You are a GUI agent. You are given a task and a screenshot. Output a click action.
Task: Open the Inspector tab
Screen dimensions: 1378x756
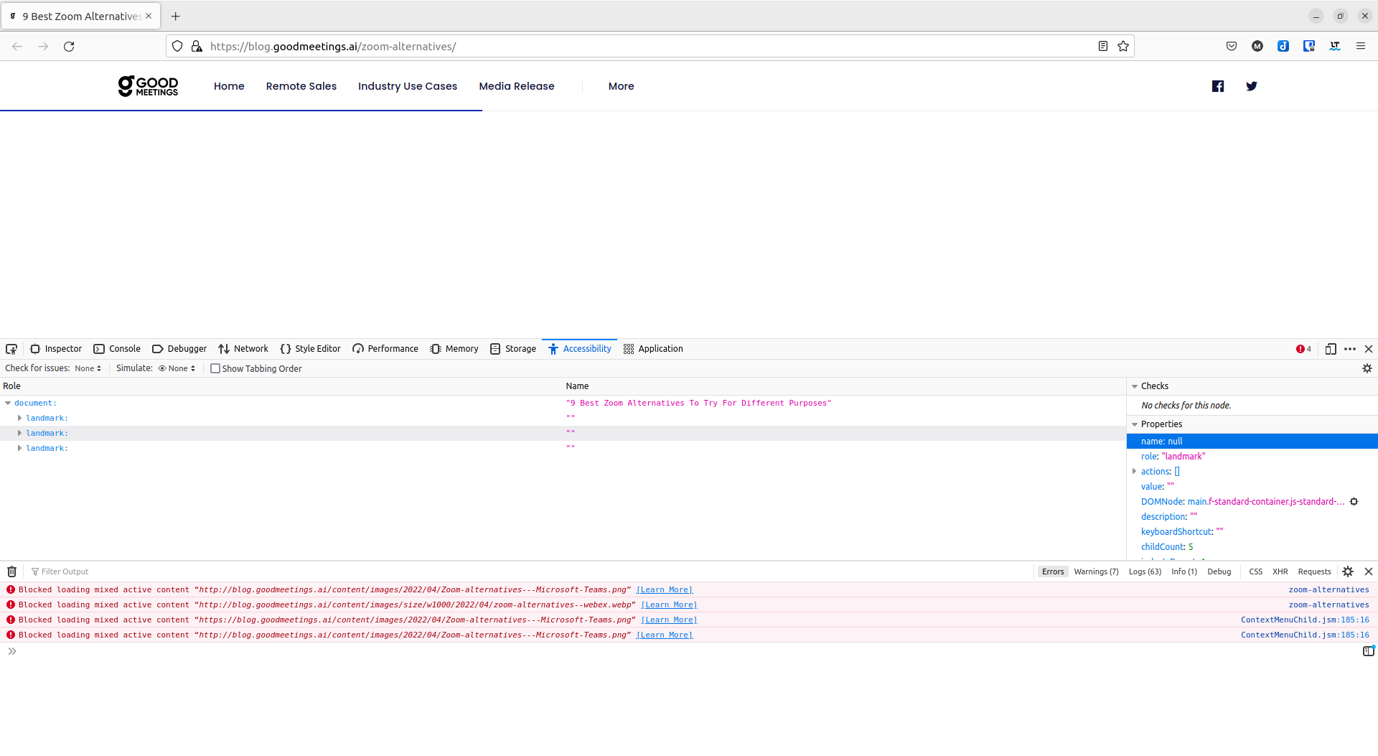56,349
